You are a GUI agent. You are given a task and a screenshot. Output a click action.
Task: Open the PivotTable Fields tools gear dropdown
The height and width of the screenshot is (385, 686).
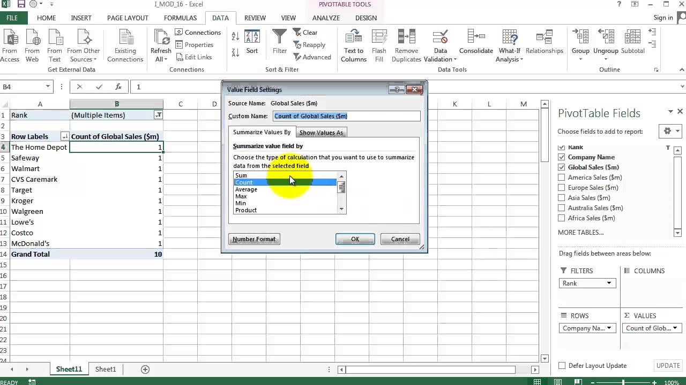point(672,131)
